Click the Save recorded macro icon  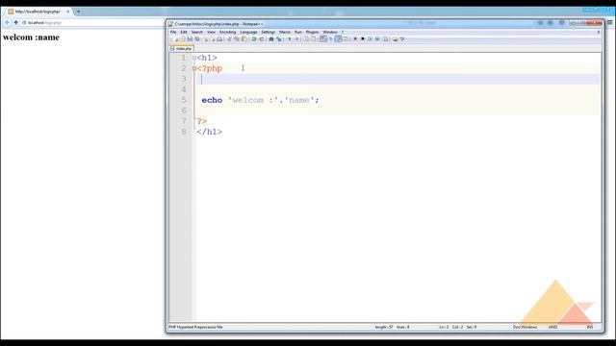[x=385, y=39]
